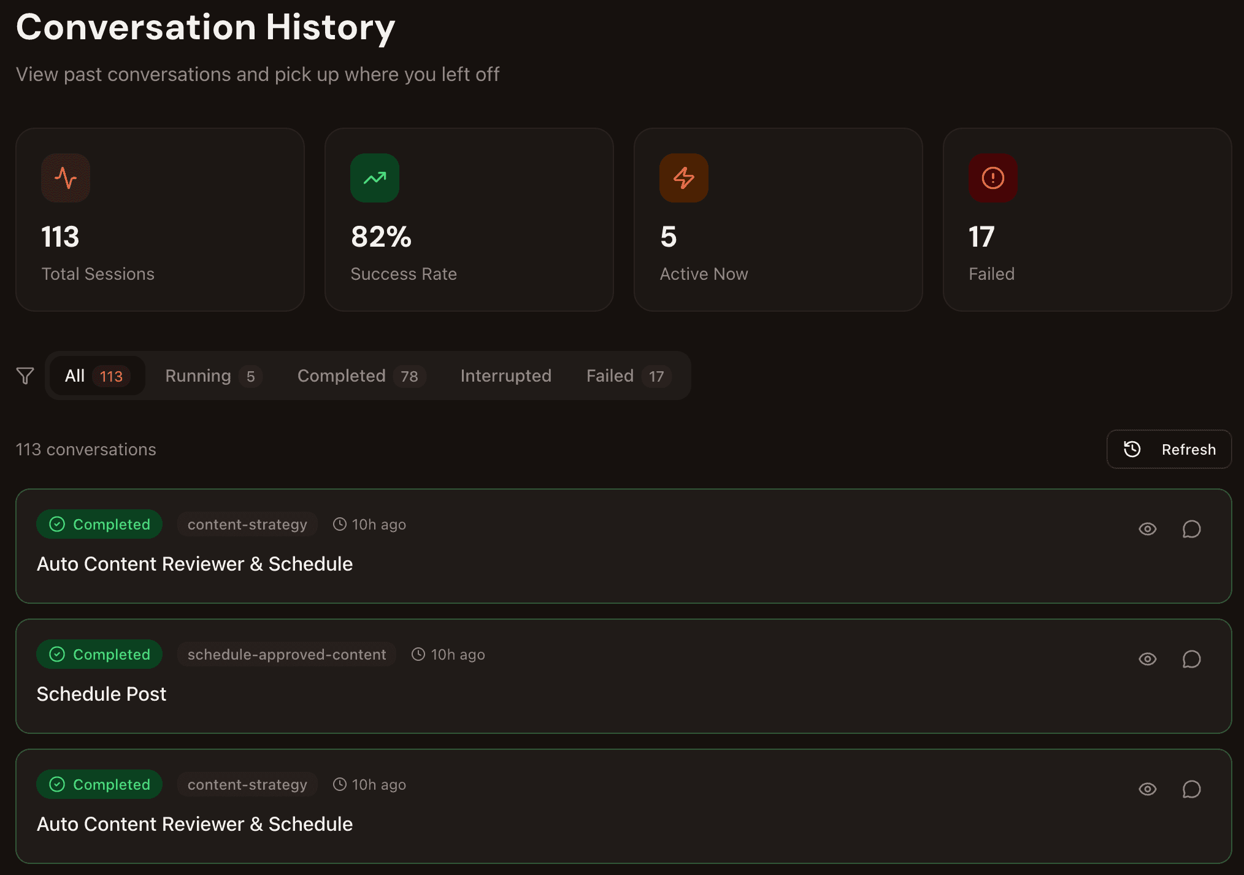
Task: Click the Failed alert circle icon
Action: 993,178
